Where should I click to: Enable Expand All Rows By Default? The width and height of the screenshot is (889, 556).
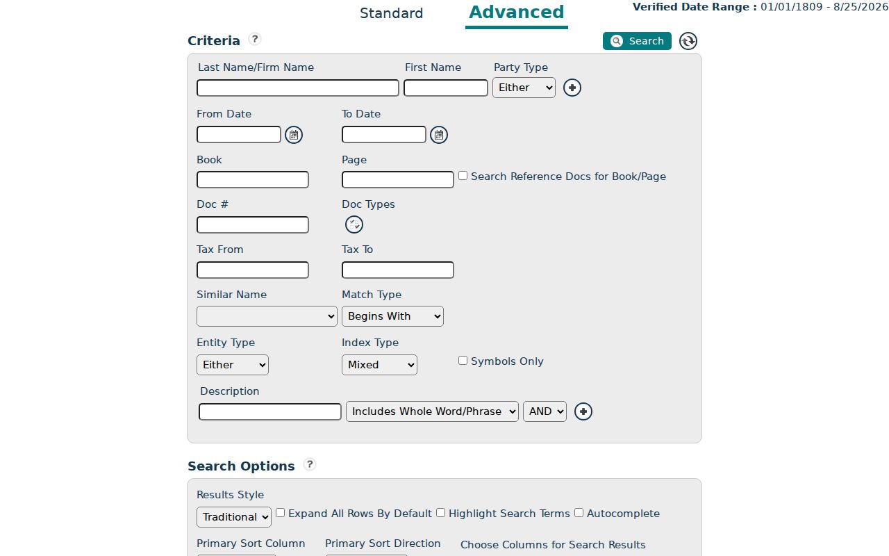(281, 513)
